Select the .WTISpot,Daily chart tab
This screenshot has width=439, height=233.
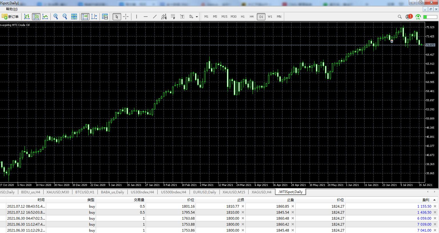coord(290,192)
